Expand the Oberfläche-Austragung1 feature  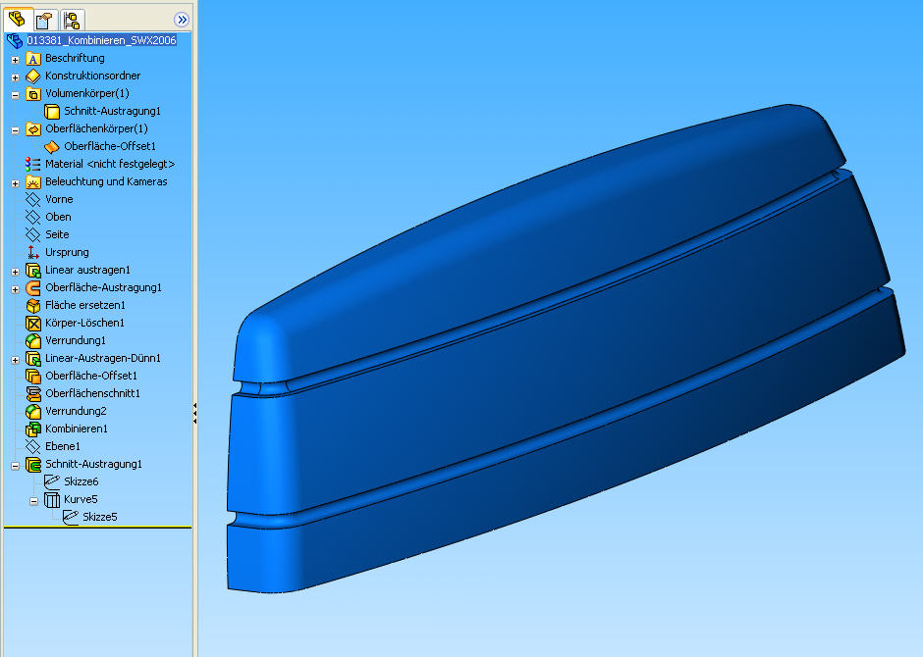pyautogui.click(x=16, y=289)
